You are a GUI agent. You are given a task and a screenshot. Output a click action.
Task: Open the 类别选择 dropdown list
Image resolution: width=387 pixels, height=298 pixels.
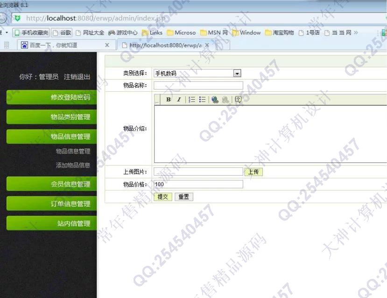pyautogui.click(x=237, y=74)
